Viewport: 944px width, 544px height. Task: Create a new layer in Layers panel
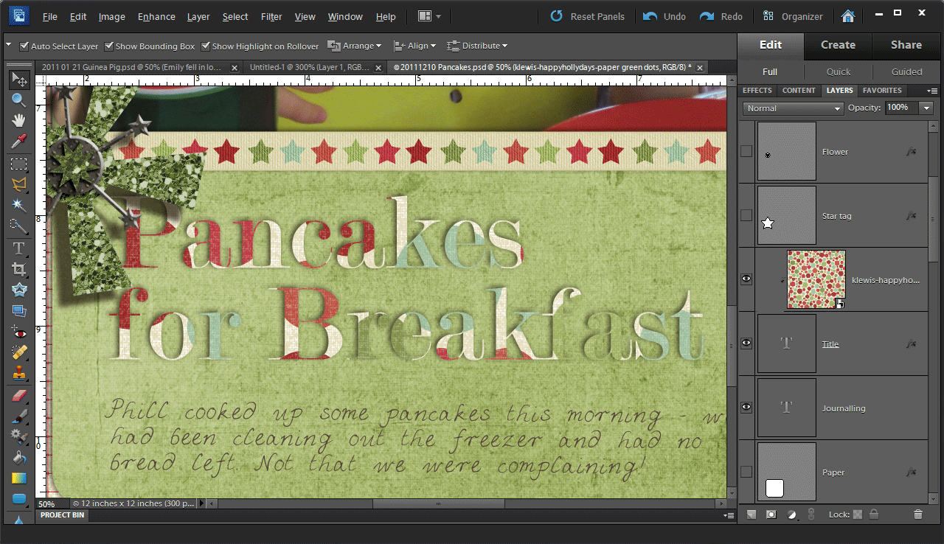752,515
